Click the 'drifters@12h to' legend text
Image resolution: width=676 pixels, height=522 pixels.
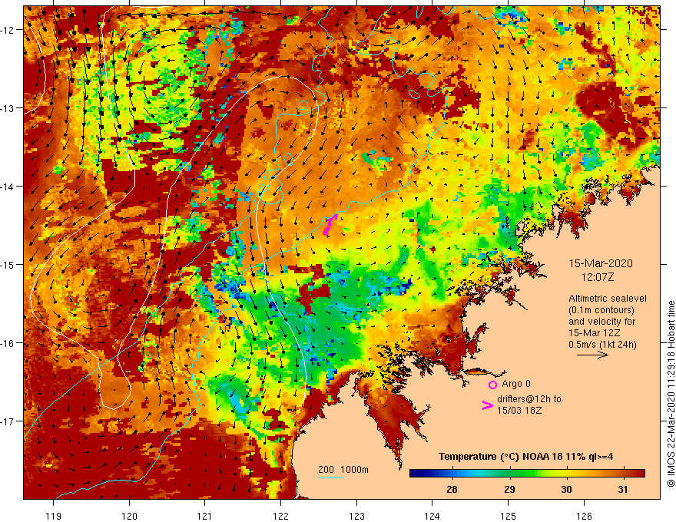tap(529, 399)
